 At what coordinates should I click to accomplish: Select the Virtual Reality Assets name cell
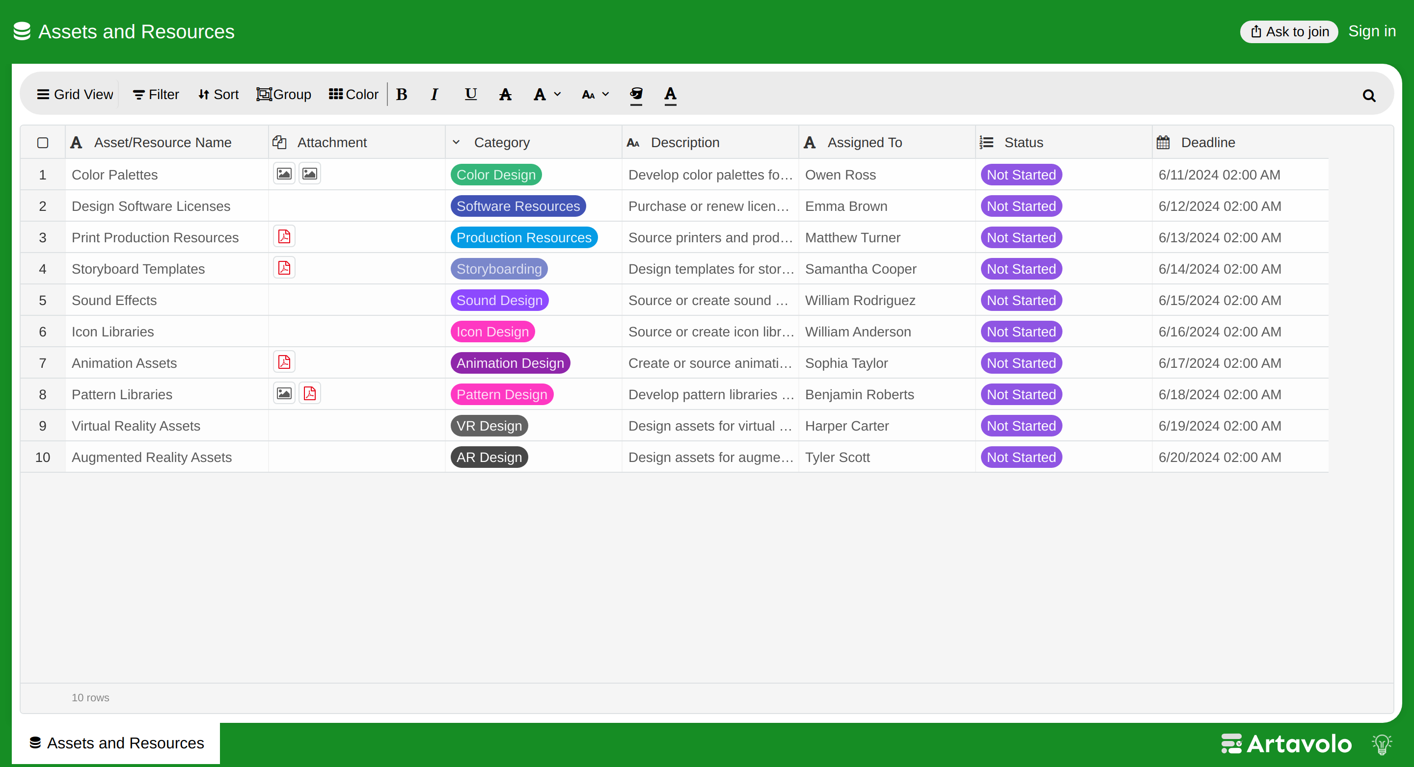click(167, 426)
